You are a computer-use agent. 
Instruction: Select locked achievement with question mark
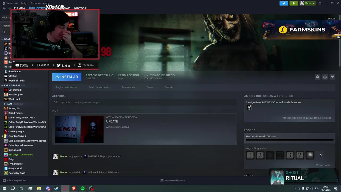coord(300,155)
